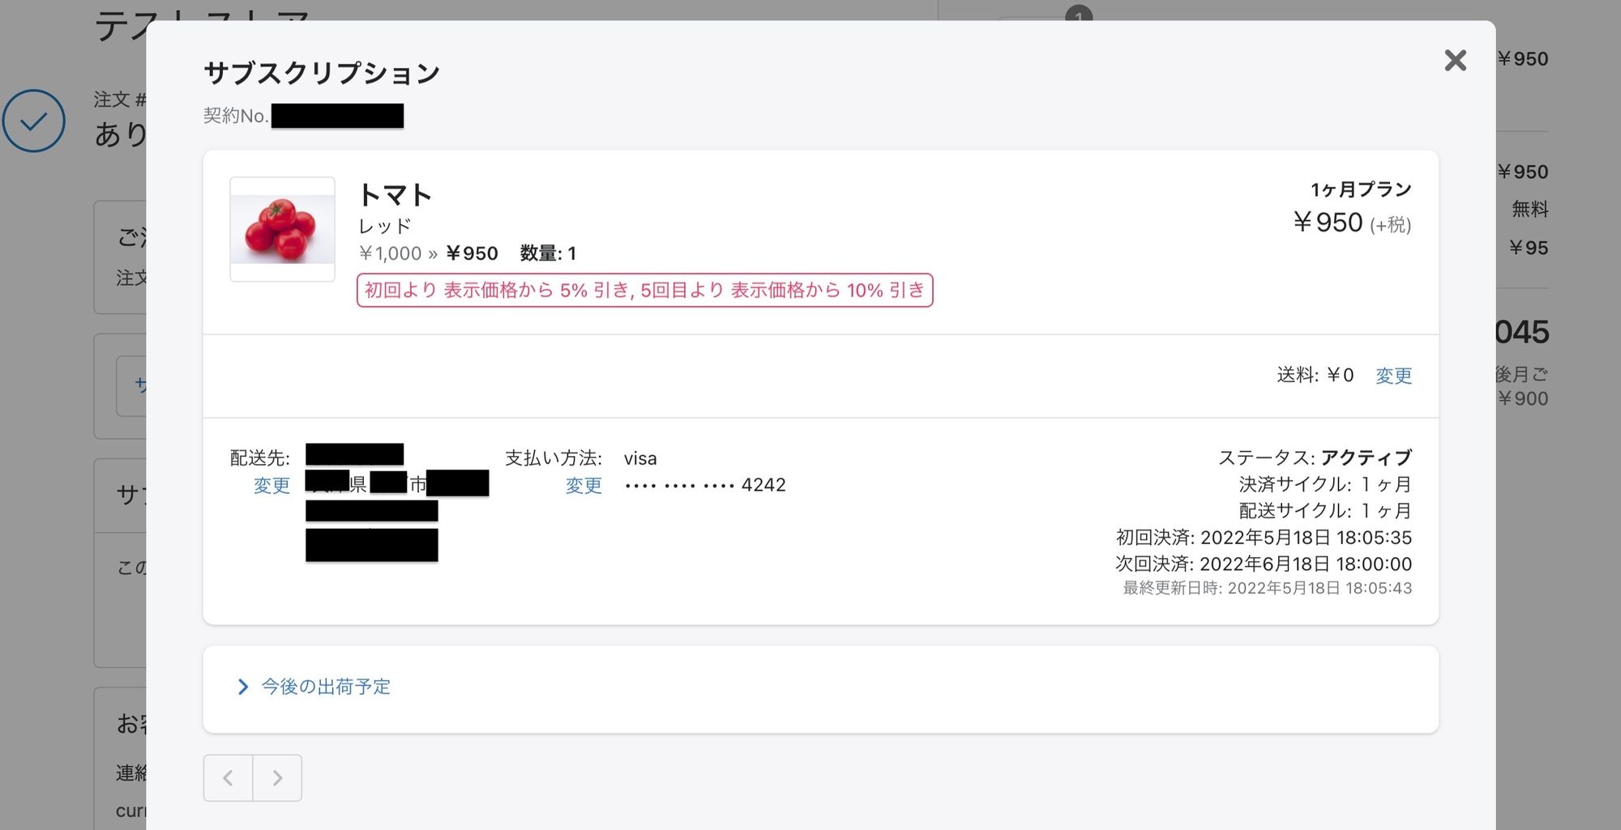The width and height of the screenshot is (1621, 830).
Task: Click the right pagination arrow
Action: pos(277,777)
